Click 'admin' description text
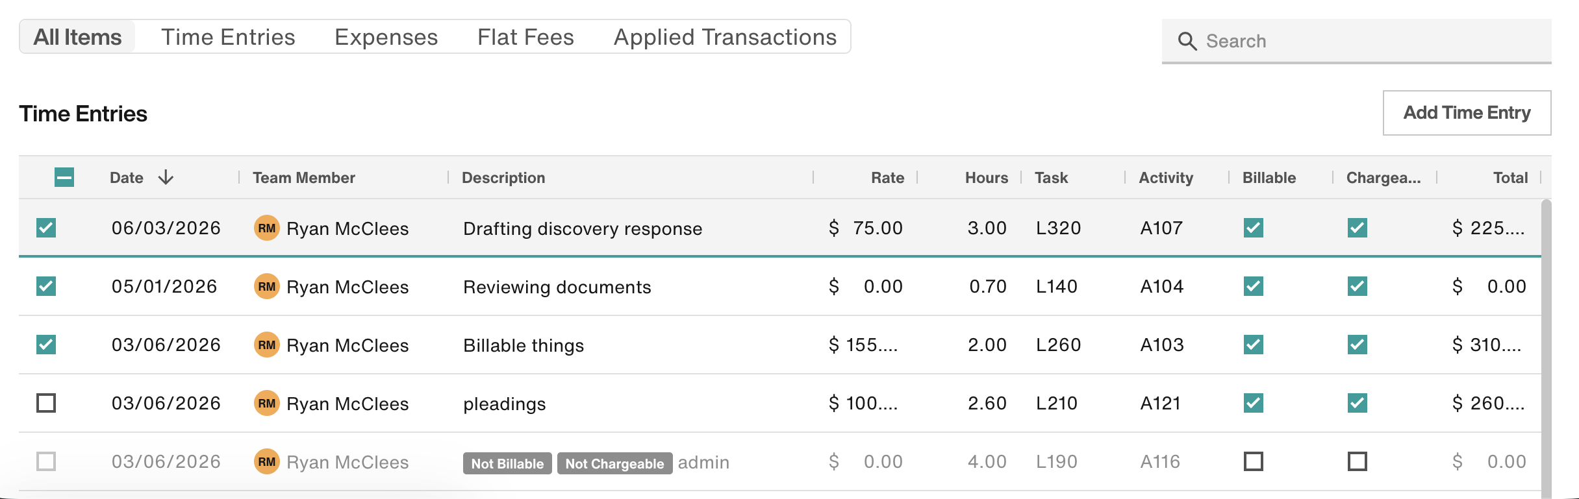 (703, 462)
